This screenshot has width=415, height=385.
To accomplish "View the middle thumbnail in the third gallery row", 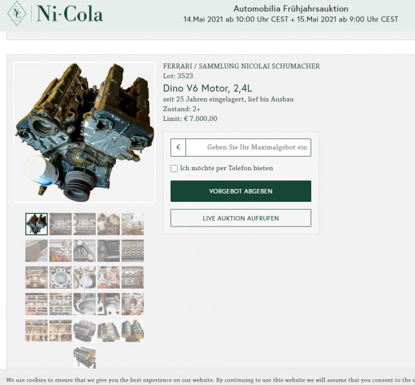I will pos(84,277).
